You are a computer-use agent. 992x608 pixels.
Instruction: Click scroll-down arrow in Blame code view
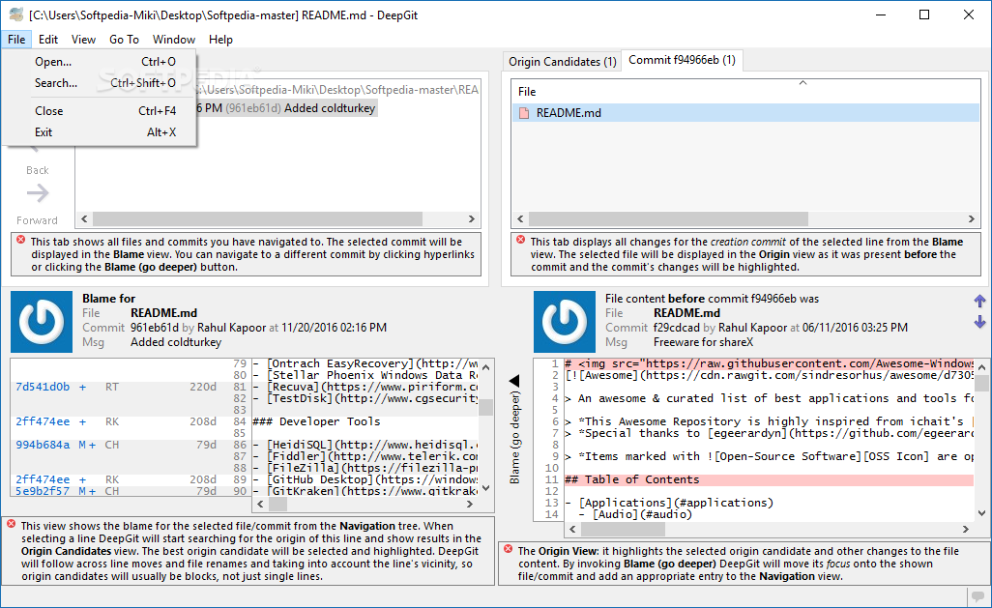tap(486, 488)
